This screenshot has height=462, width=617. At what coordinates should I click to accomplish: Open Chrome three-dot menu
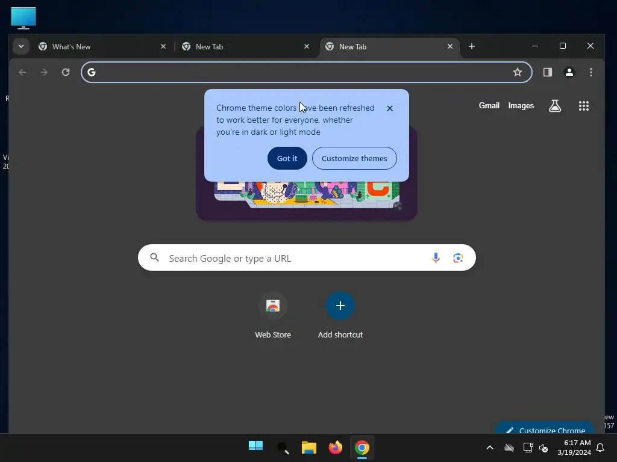(x=590, y=72)
